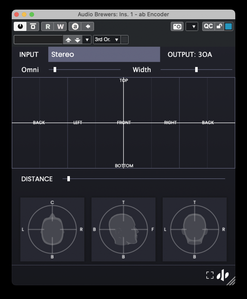Click the camera snapshot icon
Screen dimensions: 247x299
point(177,26)
